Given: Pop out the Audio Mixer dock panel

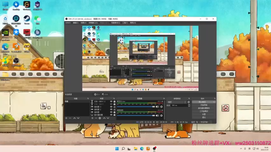Looking at the screenshot, I should click(x=164, y=99).
